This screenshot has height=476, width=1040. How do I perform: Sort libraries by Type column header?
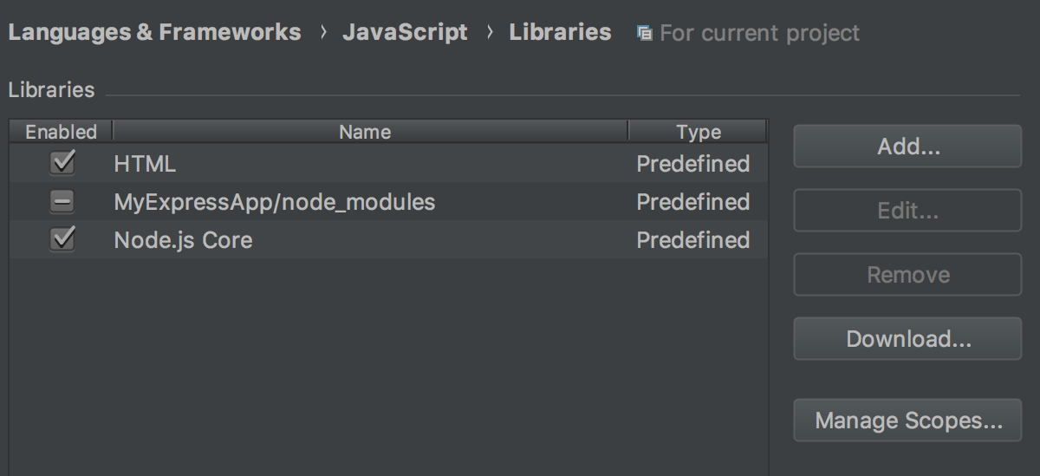(x=698, y=132)
